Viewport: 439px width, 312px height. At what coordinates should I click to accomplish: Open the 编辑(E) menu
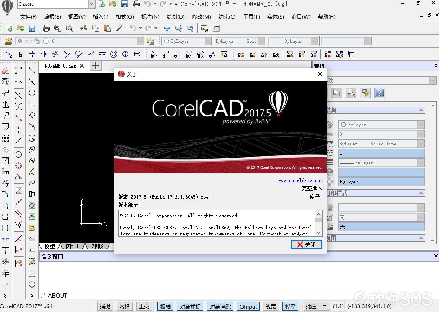pos(52,17)
